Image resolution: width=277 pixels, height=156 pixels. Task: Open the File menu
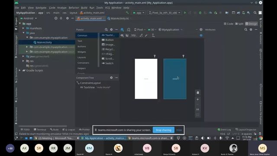click(x=17, y=8)
